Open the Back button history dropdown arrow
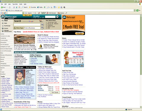 point(7,7)
